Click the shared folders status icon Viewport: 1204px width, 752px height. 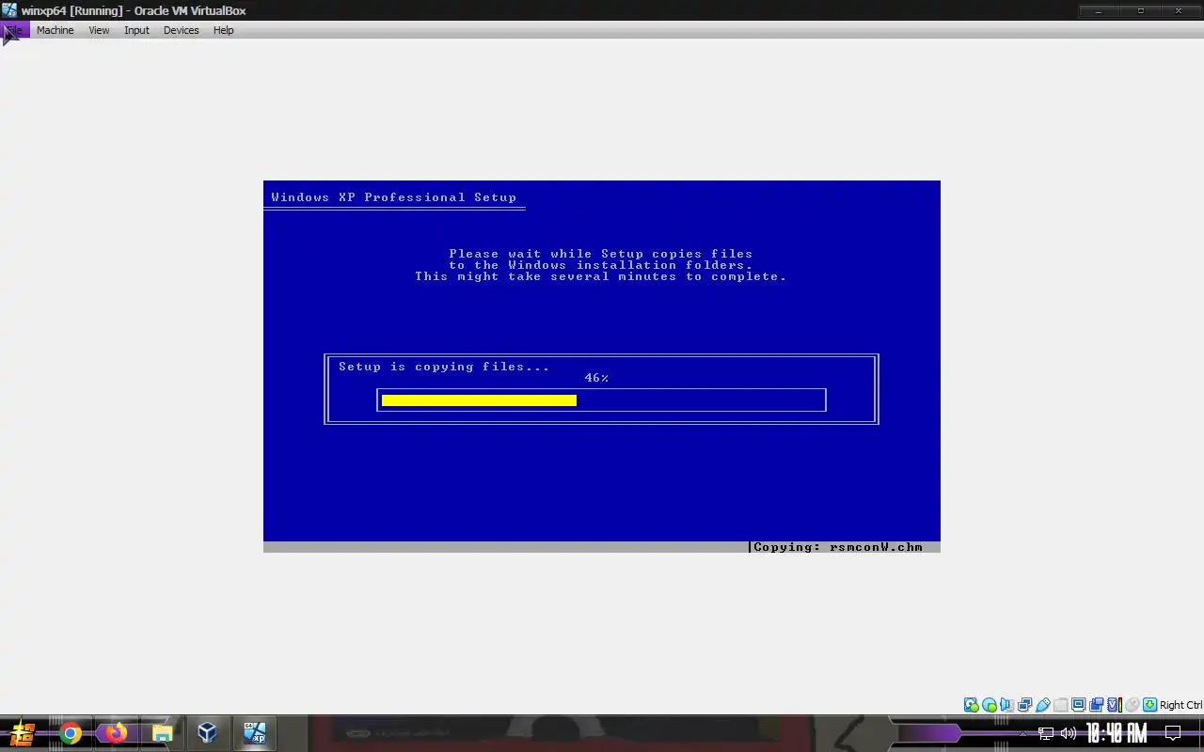(1061, 705)
